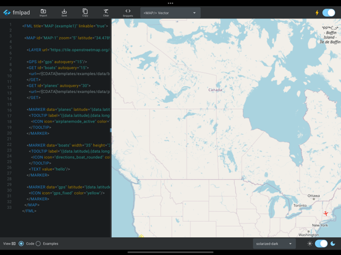
Task: Click the MARKER data="planes" code line
Action: (69, 110)
